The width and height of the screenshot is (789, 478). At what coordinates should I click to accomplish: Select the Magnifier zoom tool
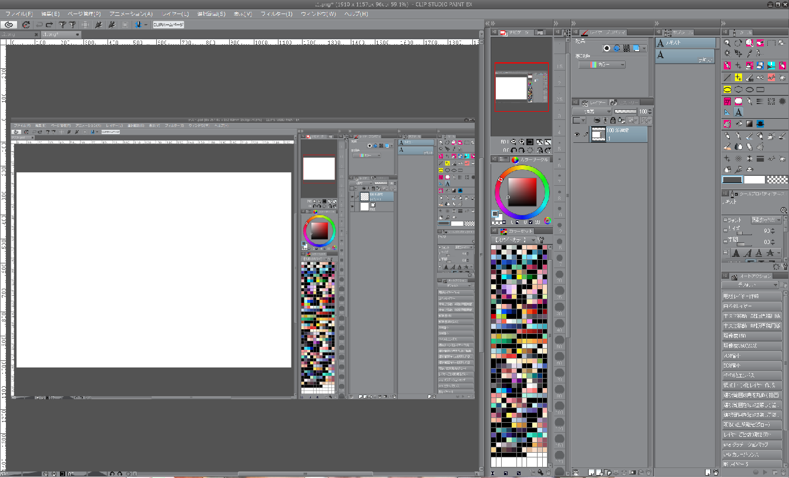pyautogui.click(x=727, y=43)
